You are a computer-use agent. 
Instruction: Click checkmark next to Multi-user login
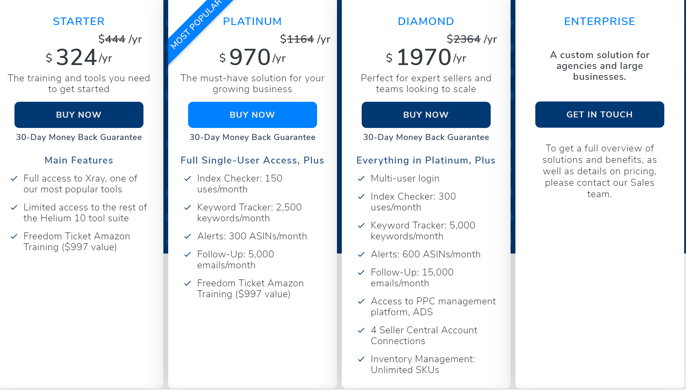[361, 179]
